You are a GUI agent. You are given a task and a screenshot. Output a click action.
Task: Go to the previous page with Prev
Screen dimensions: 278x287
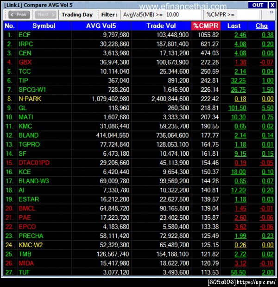pos(19,15)
